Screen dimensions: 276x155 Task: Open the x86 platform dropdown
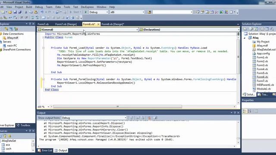(x=143, y=12)
